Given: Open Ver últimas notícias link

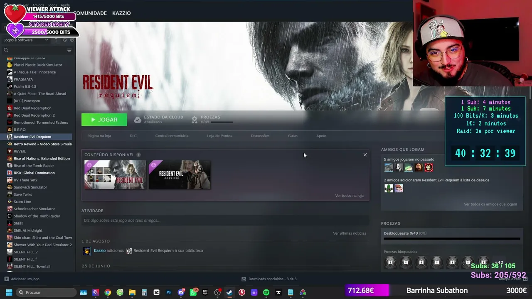Looking at the screenshot, I should pyautogui.click(x=350, y=233).
